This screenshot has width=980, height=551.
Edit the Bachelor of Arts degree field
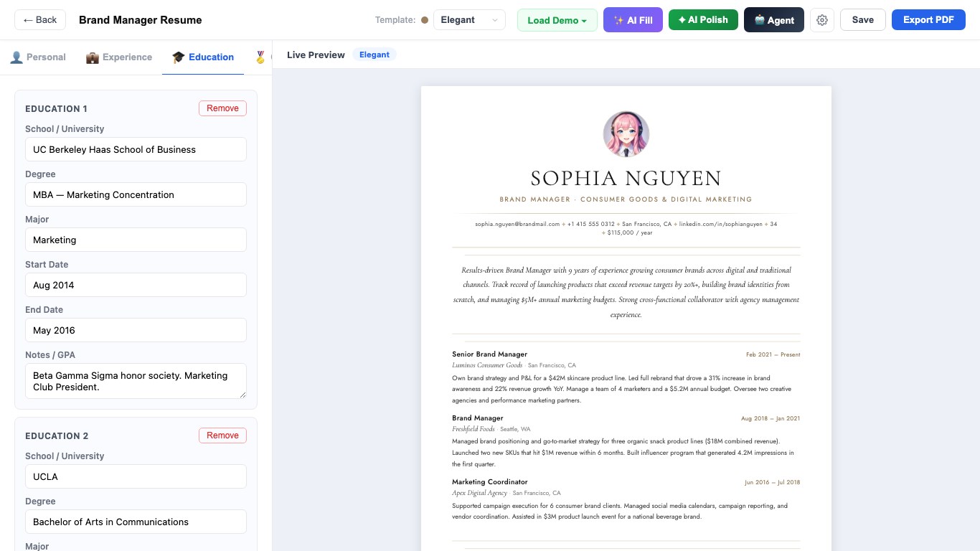coord(136,522)
